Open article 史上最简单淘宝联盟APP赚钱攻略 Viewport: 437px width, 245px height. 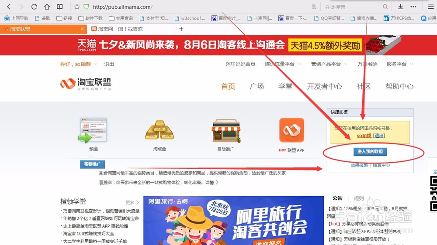pos(96,226)
